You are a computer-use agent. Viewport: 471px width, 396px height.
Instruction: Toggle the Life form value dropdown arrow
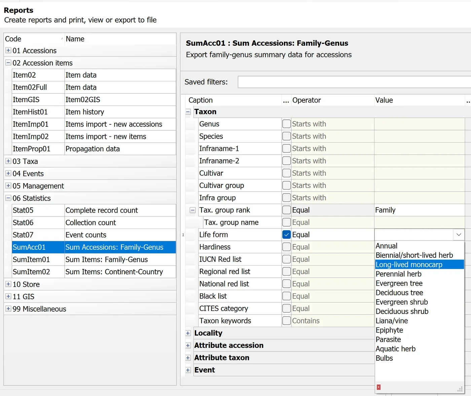[459, 235]
